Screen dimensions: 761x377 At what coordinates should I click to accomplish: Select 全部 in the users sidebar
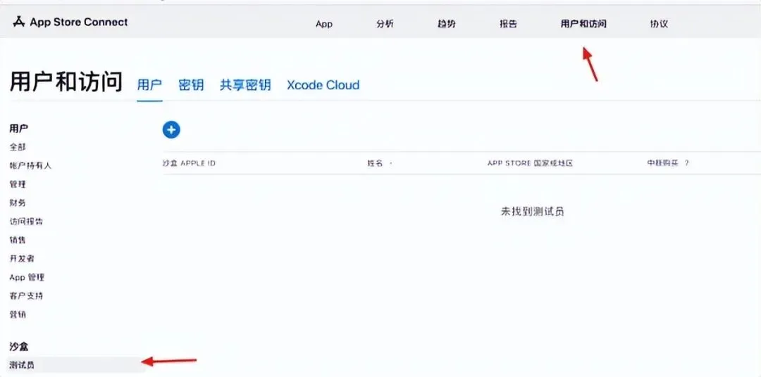(x=18, y=147)
